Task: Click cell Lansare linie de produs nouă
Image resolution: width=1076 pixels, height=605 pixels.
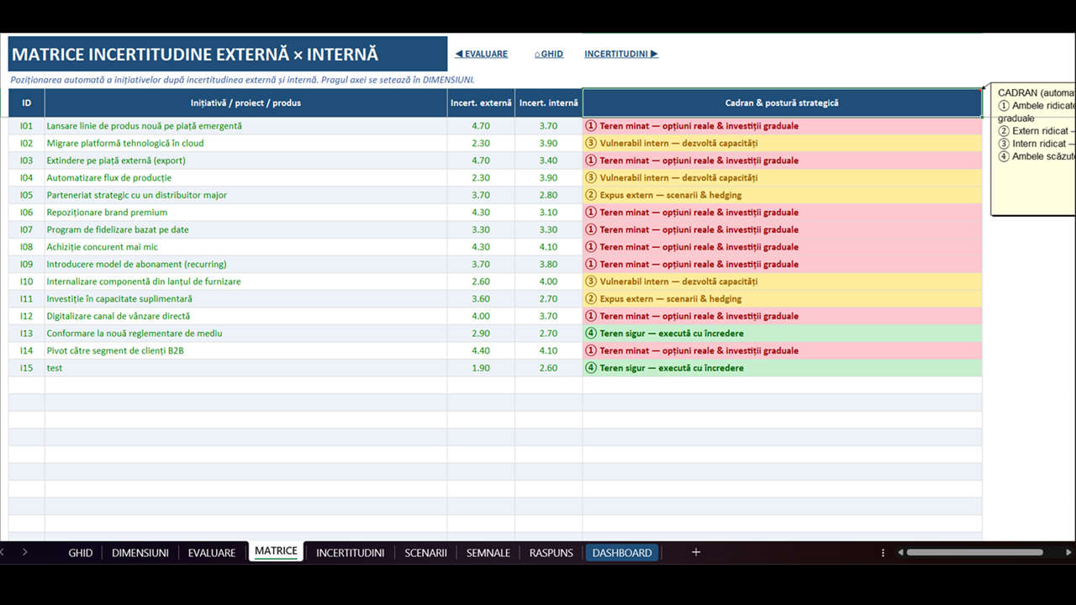Action: pos(246,126)
